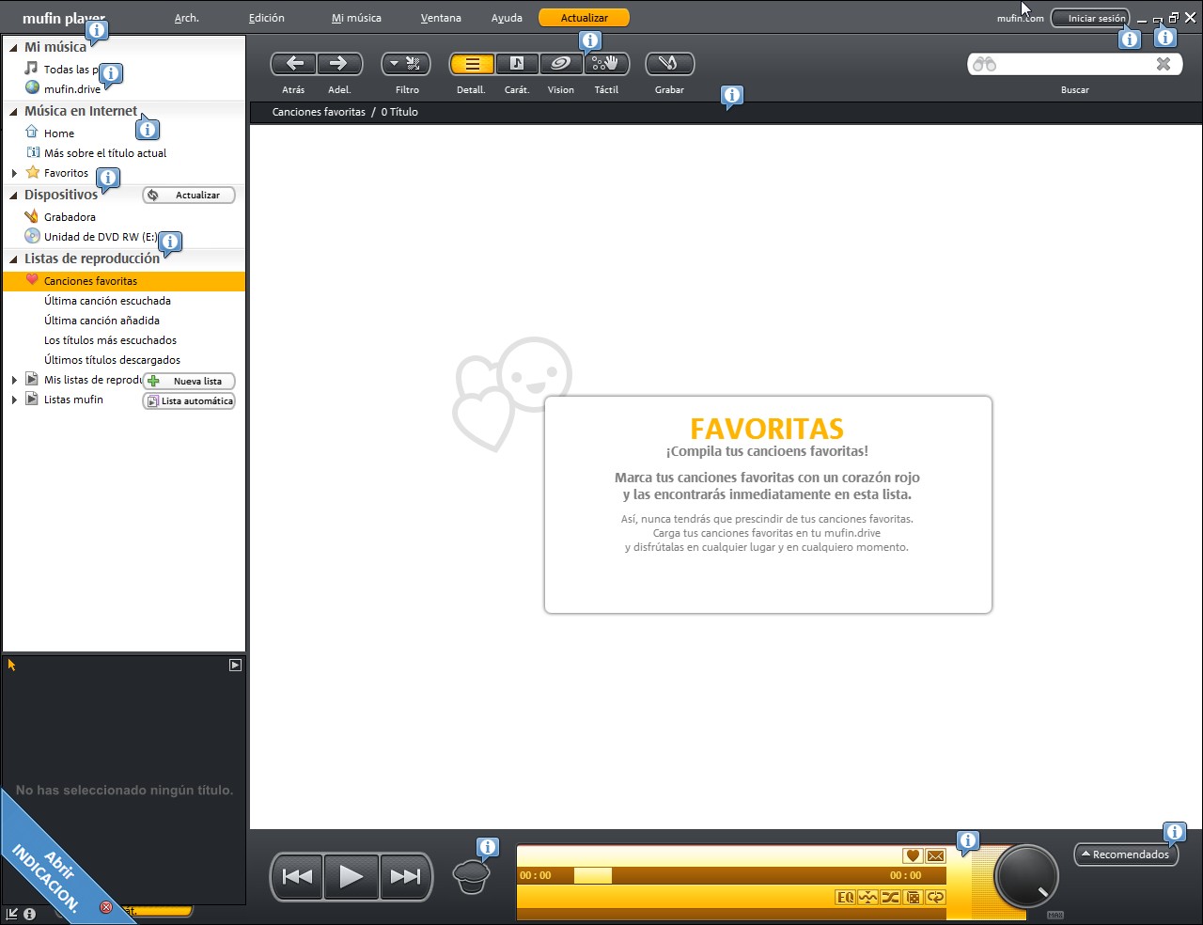The height and width of the screenshot is (925, 1203).
Task: Skip to the previous track
Action: pos(298,877)
